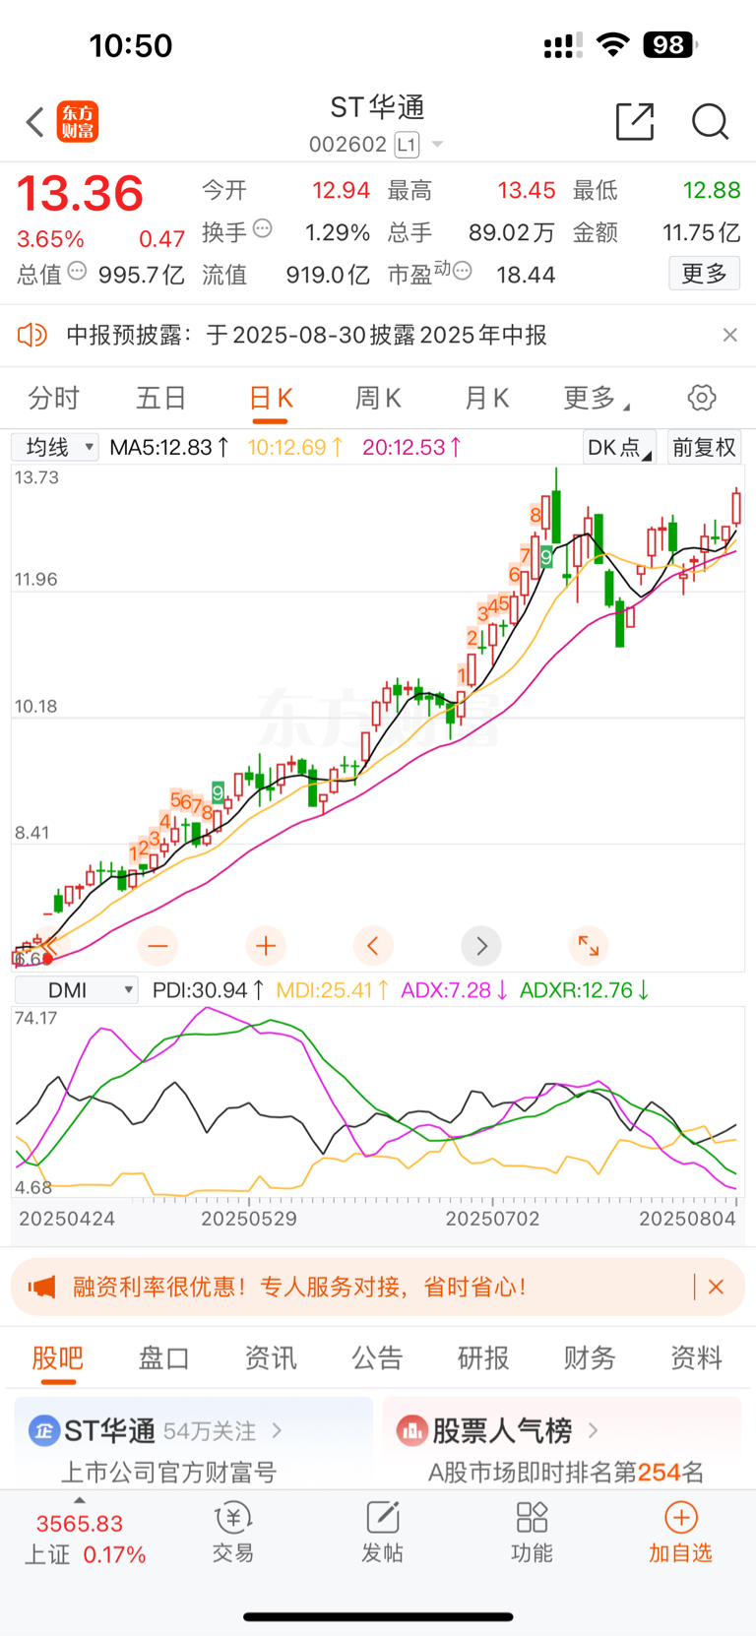Viewport: 756px width, 1636px height.
Task: Move chart right with gray chevron
Action: tap(481, 946)
